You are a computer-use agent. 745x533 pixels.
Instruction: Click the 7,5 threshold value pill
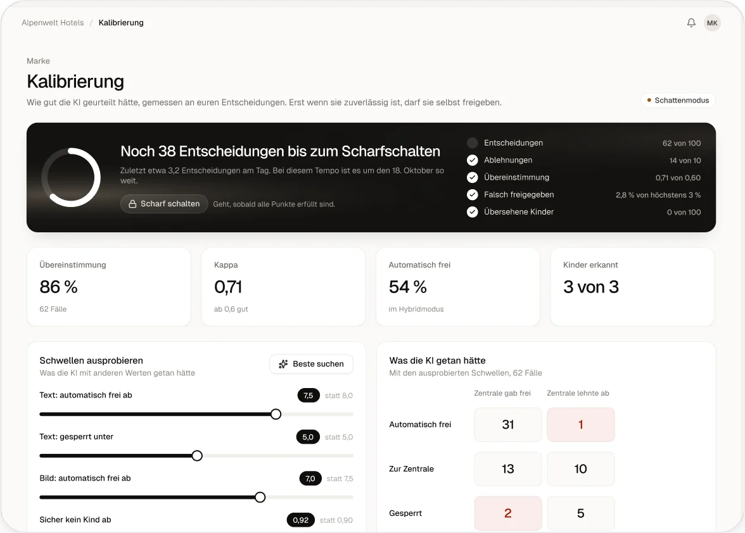pyautogui.click(x=309, y=396)
